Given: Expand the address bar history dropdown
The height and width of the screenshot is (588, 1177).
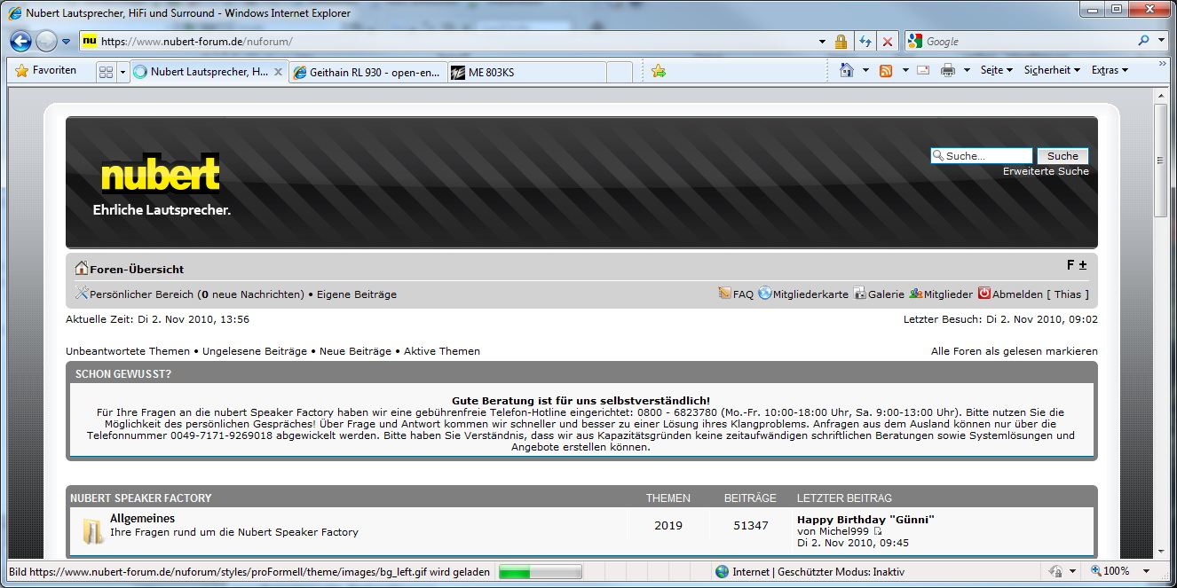Looking at the screenshot, I should (822, 42).
